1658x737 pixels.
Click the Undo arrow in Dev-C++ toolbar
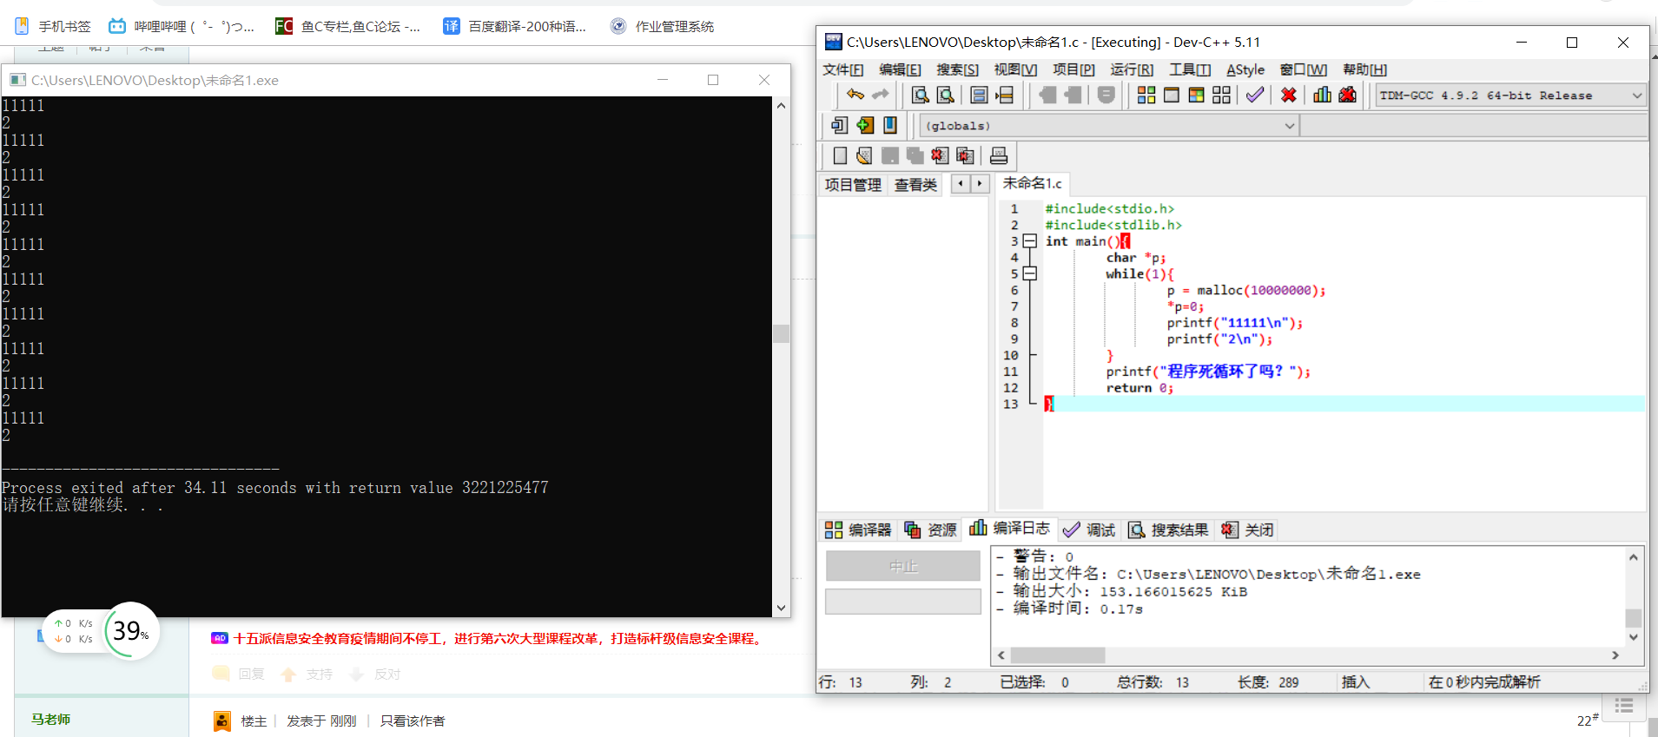(x=855, y=95)
